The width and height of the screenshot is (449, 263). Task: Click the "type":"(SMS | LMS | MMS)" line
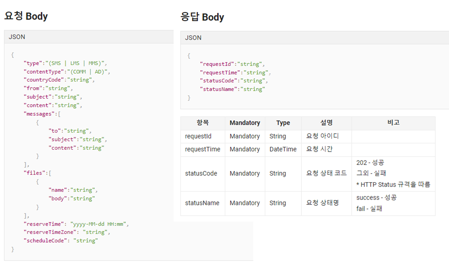(x=65, y=63)
